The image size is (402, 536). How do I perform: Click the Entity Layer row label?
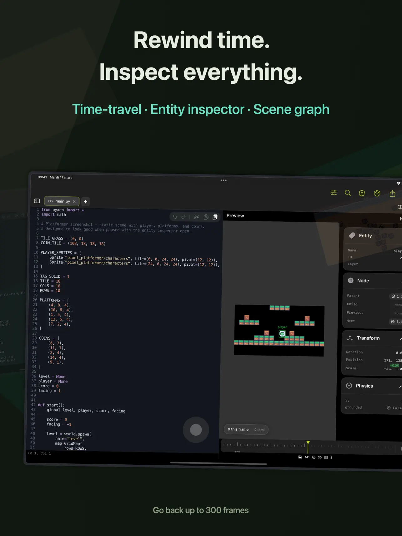tap(353, 264)
